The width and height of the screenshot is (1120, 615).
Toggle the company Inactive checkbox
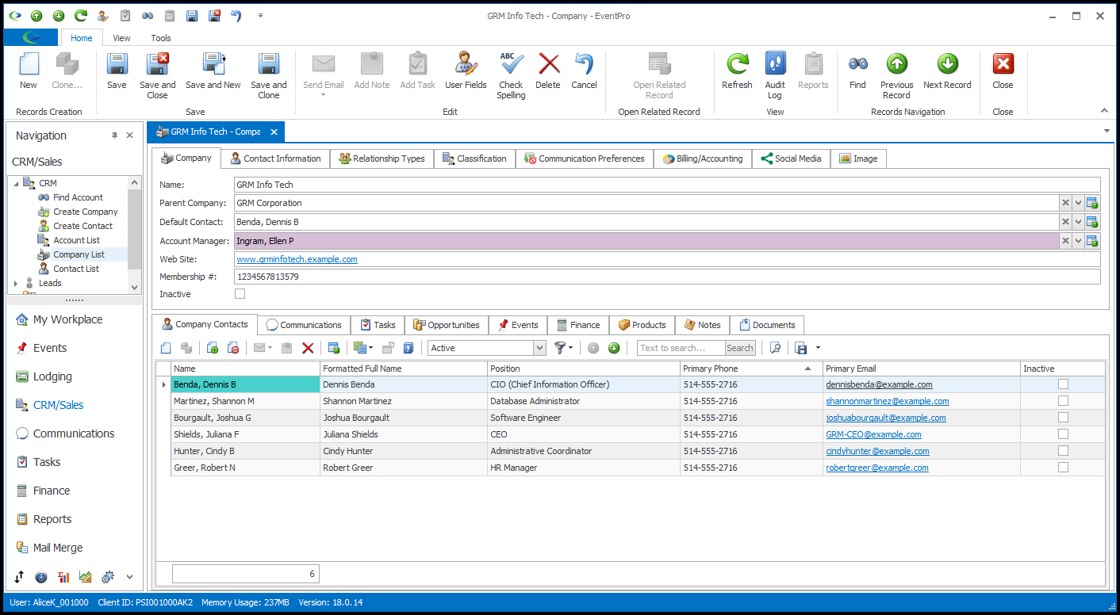click(x=240, y=294)
